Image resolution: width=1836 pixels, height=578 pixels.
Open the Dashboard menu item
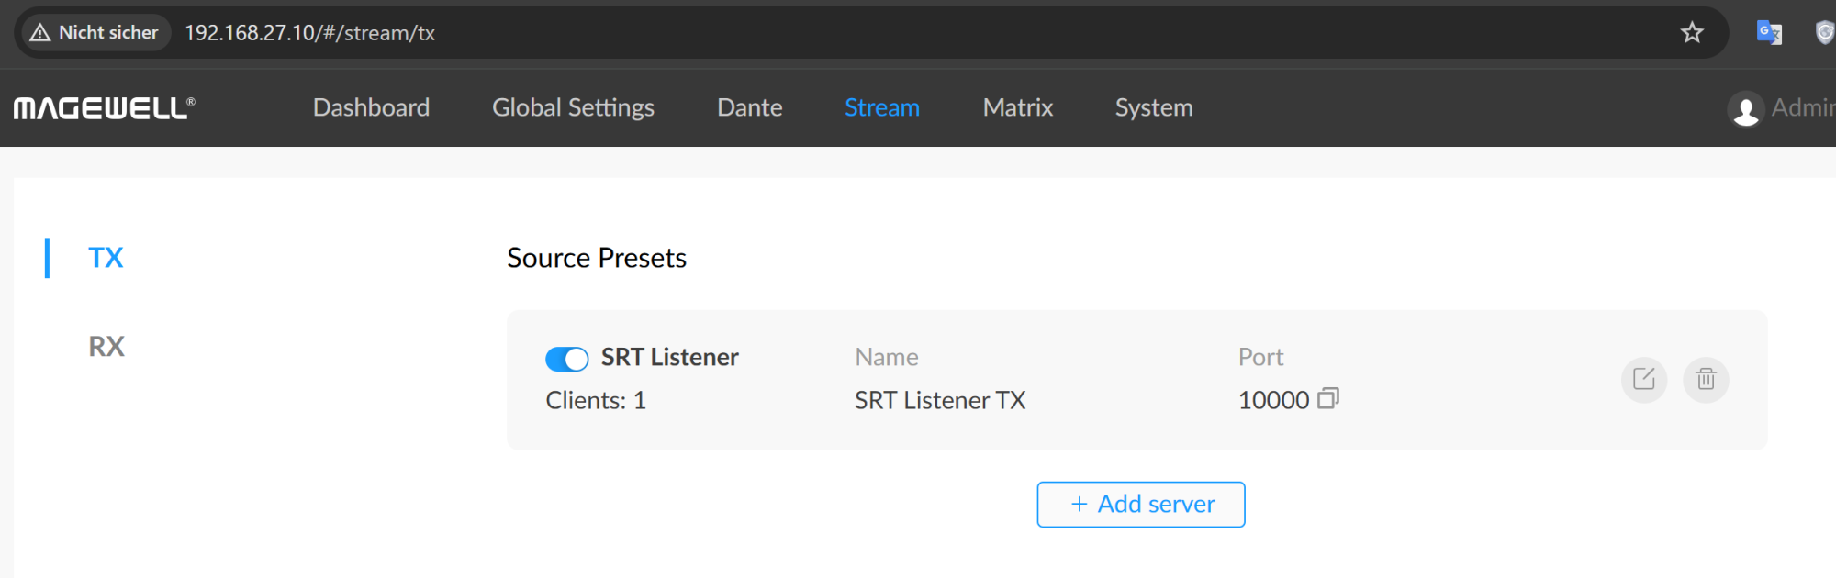click(x=371, y=108)
